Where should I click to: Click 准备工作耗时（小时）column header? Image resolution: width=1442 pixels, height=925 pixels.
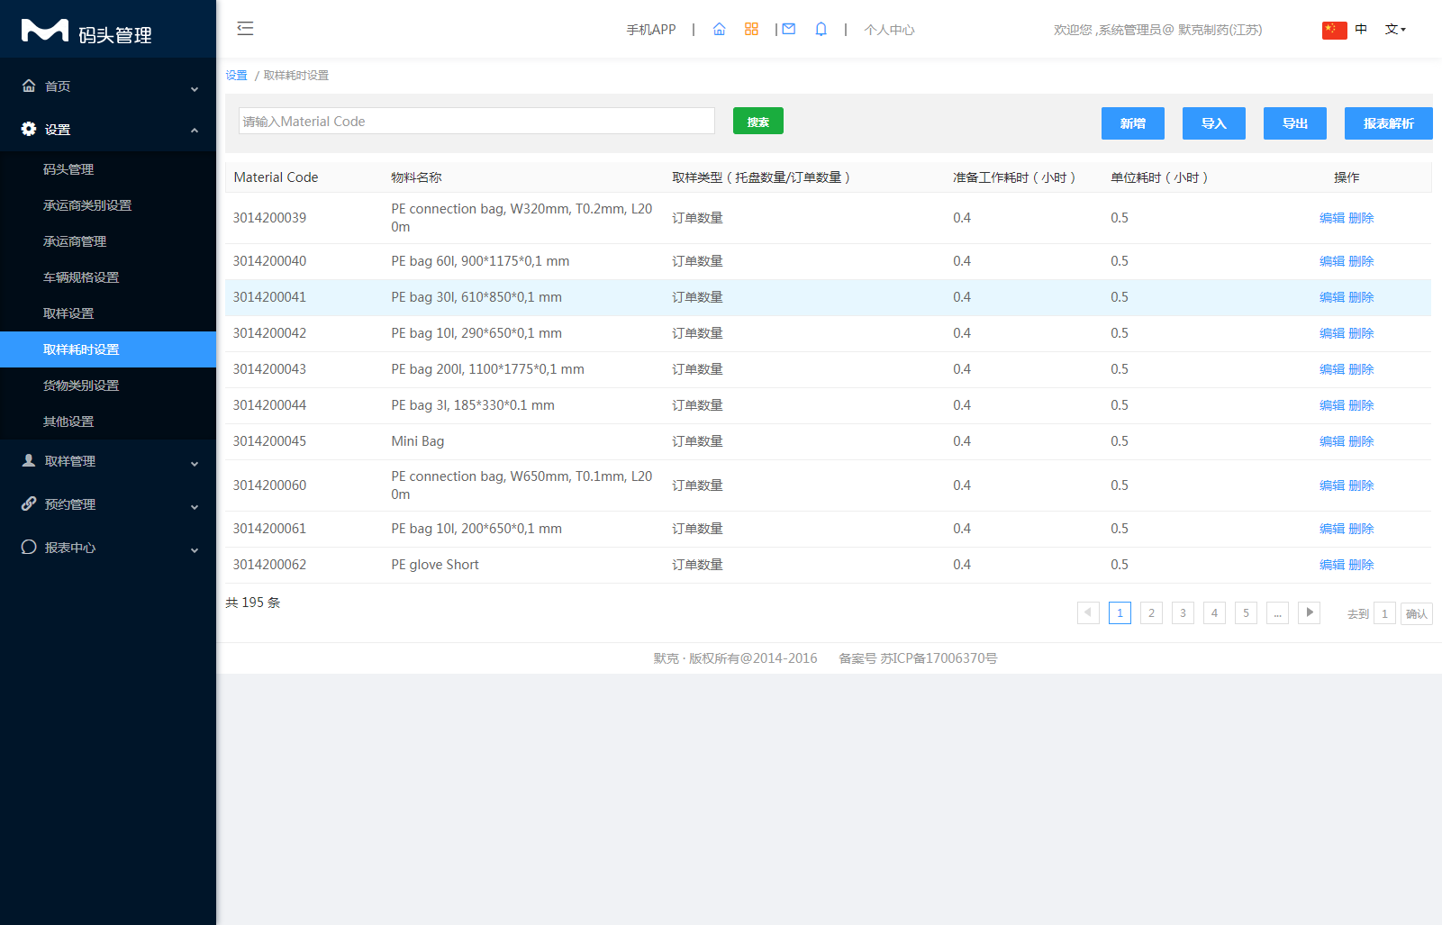[1014, 177]
